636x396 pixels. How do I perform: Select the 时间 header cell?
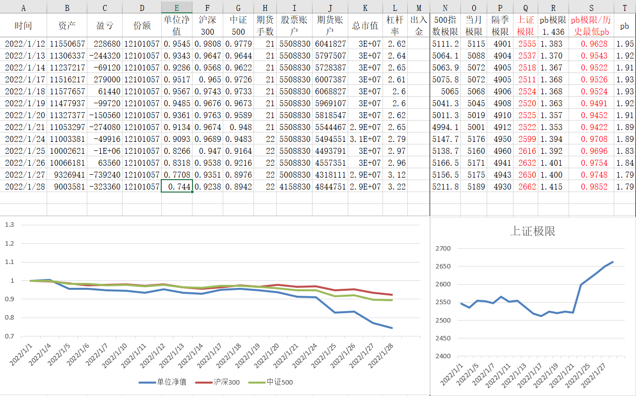click(23, 25)
